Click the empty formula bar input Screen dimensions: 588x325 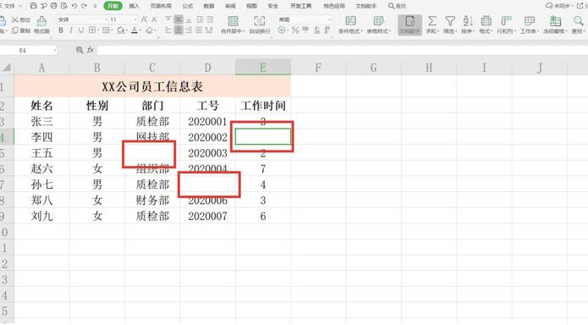coord(342,50)
